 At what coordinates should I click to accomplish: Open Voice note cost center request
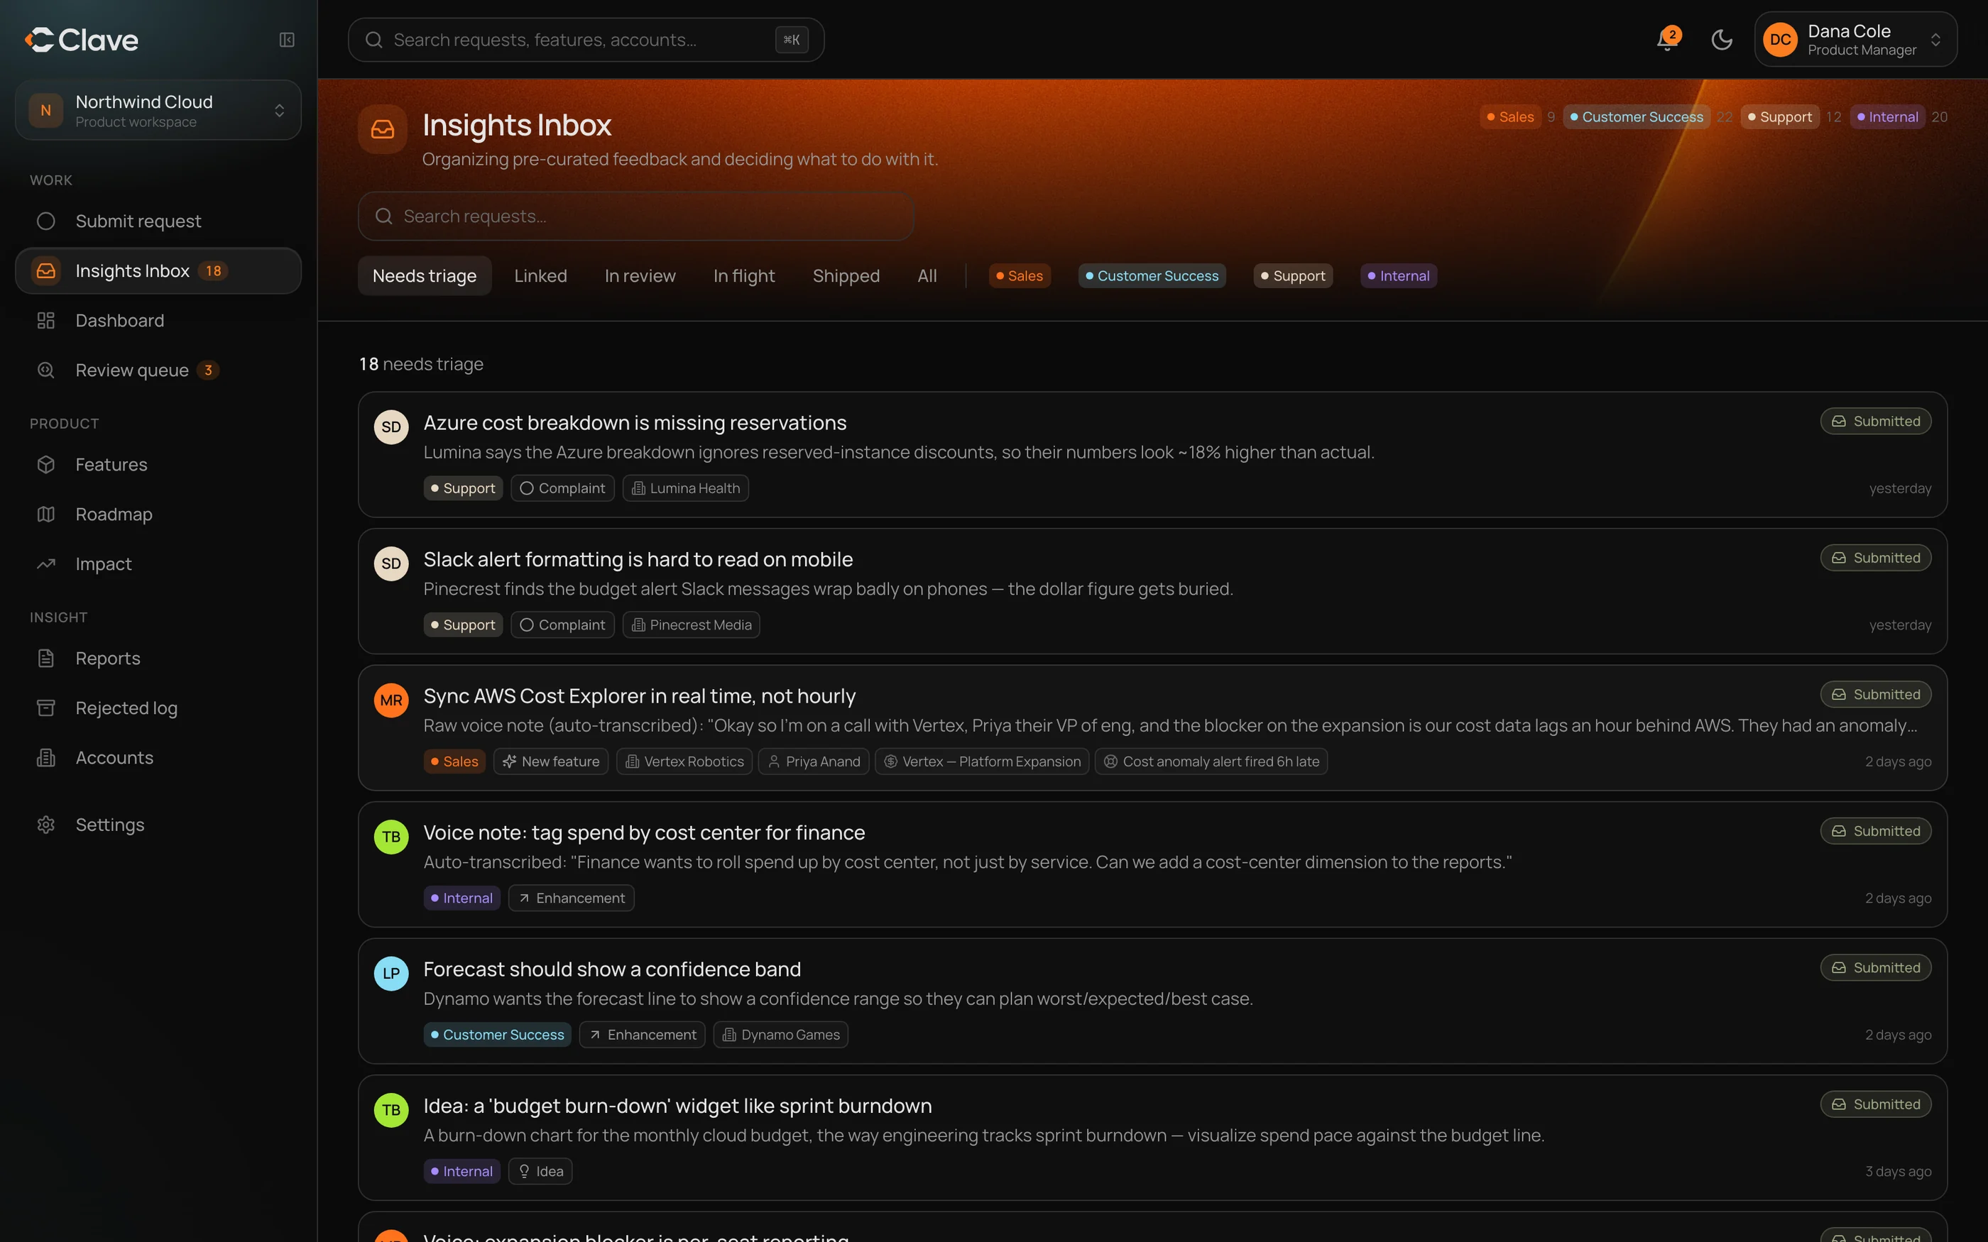1152,864
